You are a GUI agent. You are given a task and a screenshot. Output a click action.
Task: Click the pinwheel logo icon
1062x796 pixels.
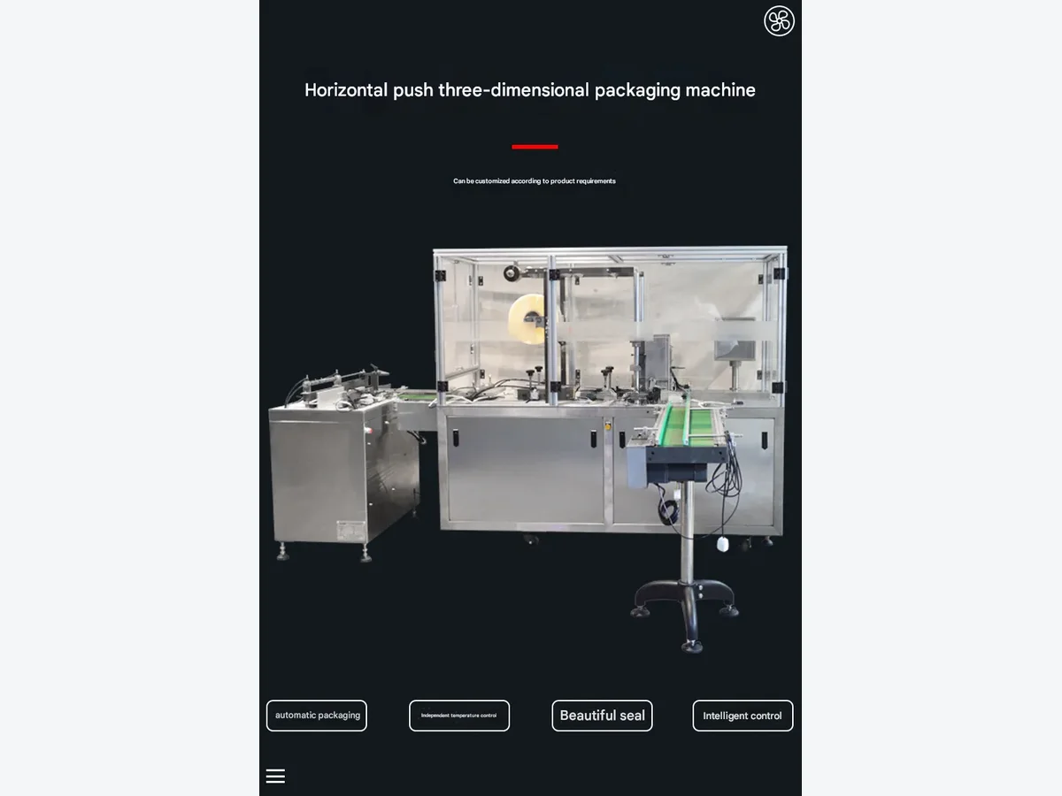779,21
